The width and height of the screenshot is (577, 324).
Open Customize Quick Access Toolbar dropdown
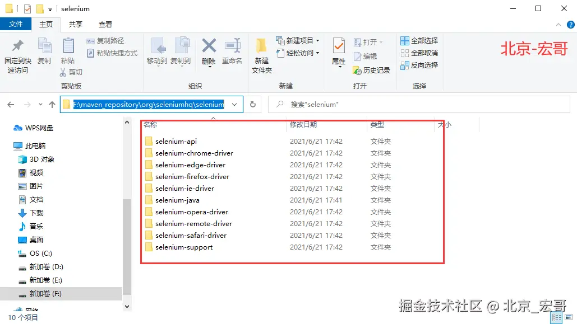[x=50, y=9]
